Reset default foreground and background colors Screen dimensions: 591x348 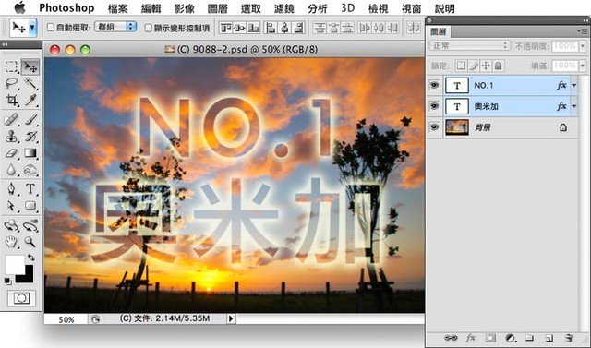pyautogui.click(x=7, y=281)
